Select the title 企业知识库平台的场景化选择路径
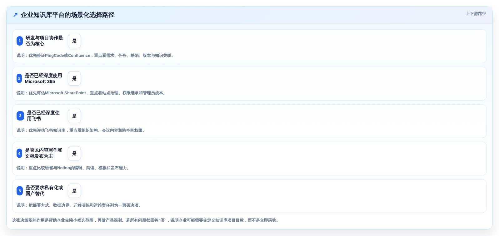The image size is (499, 236). click(x=68, y=15)
